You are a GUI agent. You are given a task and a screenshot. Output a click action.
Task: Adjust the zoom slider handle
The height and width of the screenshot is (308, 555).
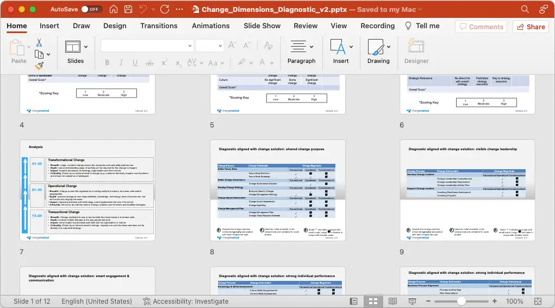pyautogui.click(x=461, y=301)
